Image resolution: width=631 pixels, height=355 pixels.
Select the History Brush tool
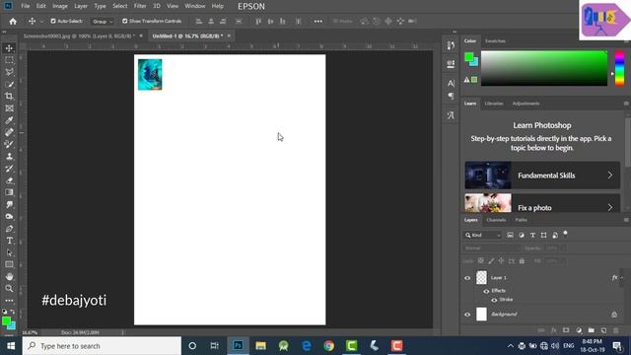(9, 169)
